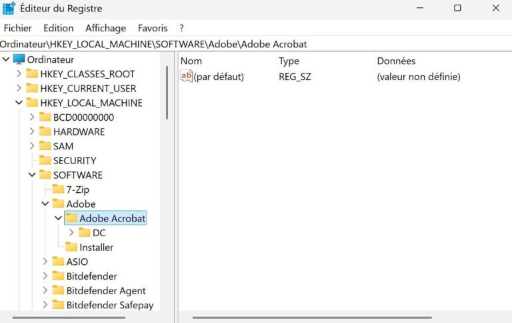Click the 7-Zip folder icon
Viewport: 512px width, 323px height.
pos(58,189)
